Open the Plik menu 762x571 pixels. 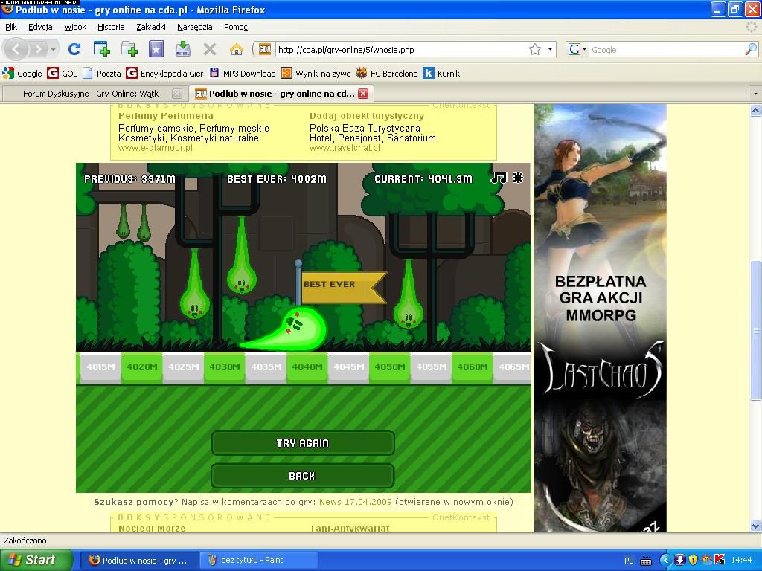tap(11, 27)
